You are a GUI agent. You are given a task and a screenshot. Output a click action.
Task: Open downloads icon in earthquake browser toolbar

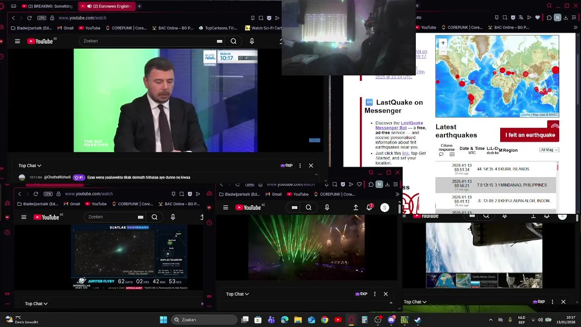pos(566,18)
